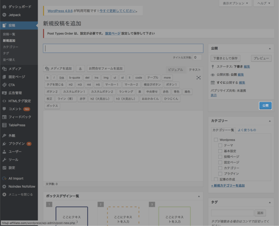
Task: Check the Wordpress category checkbox
Action: point(216,140)
